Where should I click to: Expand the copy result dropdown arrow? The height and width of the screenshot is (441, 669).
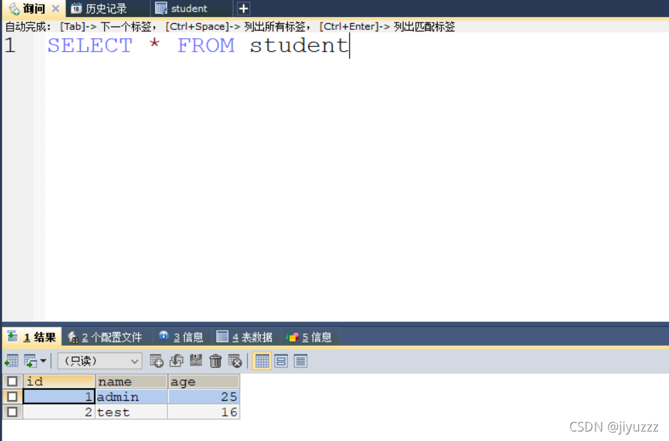tap(43, 361)
